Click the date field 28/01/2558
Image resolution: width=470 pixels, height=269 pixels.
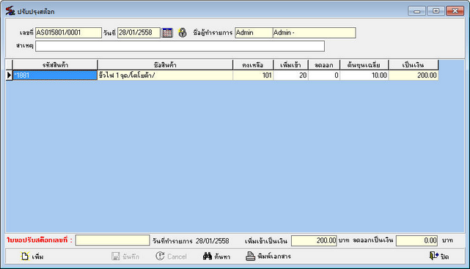click(139, 33)
